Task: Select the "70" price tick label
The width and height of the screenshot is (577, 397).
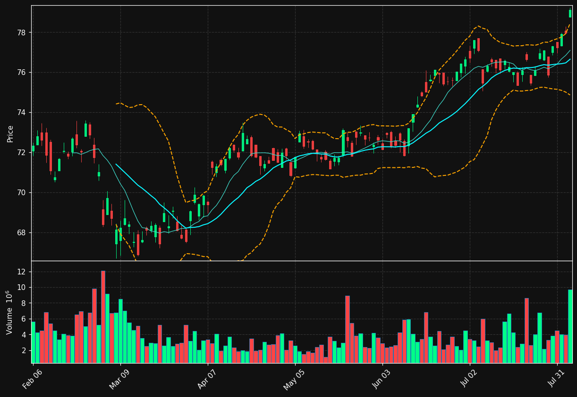Action: coord(23,193)
